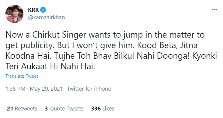Click the bold 3 quote tweet count
Viewport: 223px width, 118px height.
[46, 109]
